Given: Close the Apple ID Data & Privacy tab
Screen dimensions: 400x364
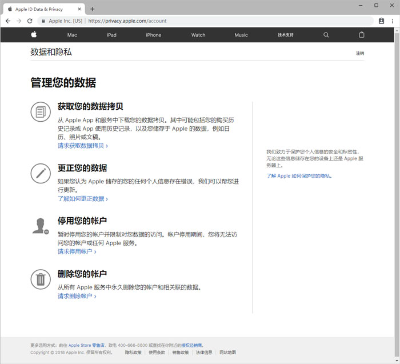Looking at the screenshot, I should [x=79, y=9].
